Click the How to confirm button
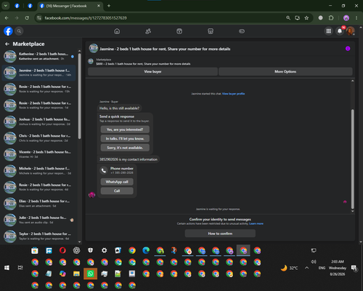The height and width of the screenshot is (291, 363). click(x=220, y=234)
